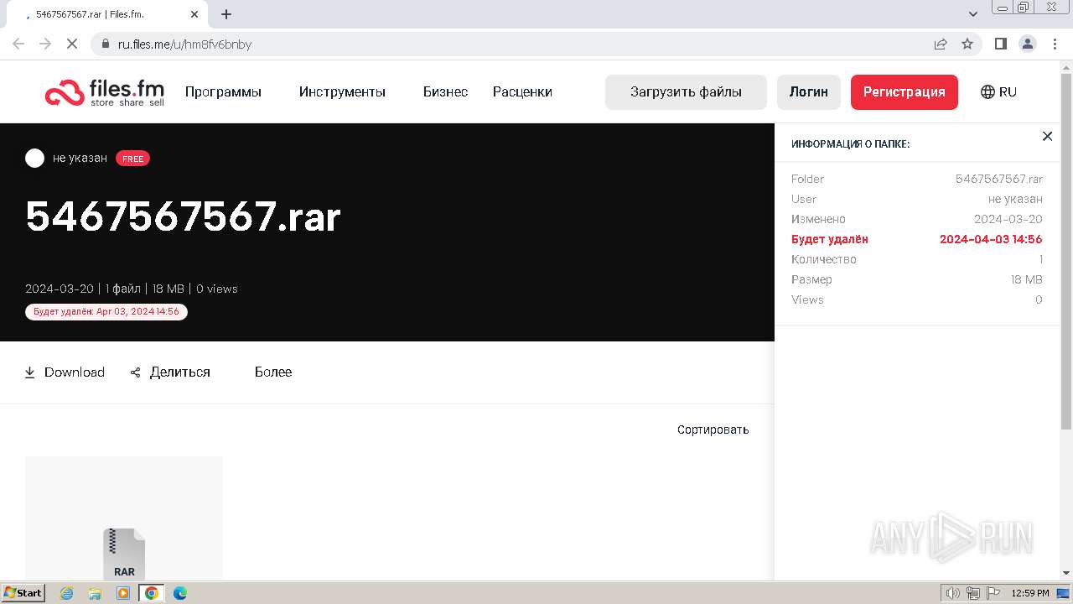Screen dimensions: 1073x604
Task: Open Сортировать sort dropdown
Action: (713, 430)
